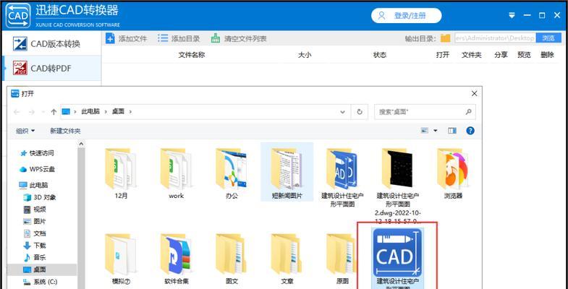Select the 办公 folder
Viewport: 568px width, 289px height.
tap(232, 172)
